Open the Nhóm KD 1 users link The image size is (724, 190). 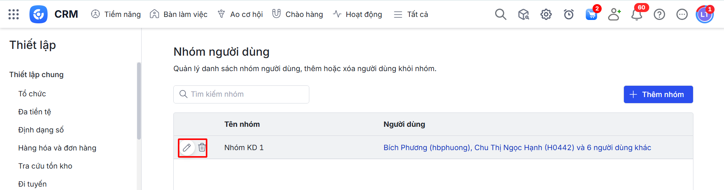517,147
